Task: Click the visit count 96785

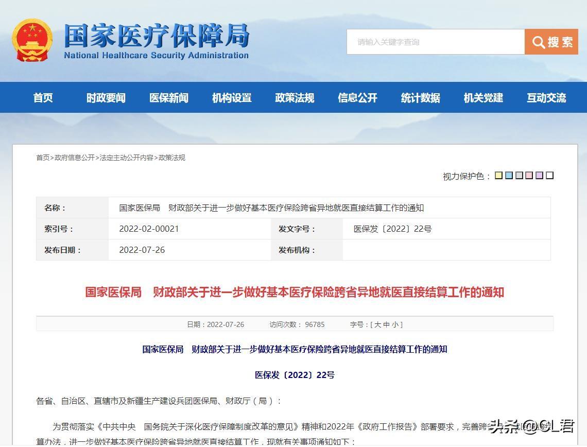Action: click(315, 324)
